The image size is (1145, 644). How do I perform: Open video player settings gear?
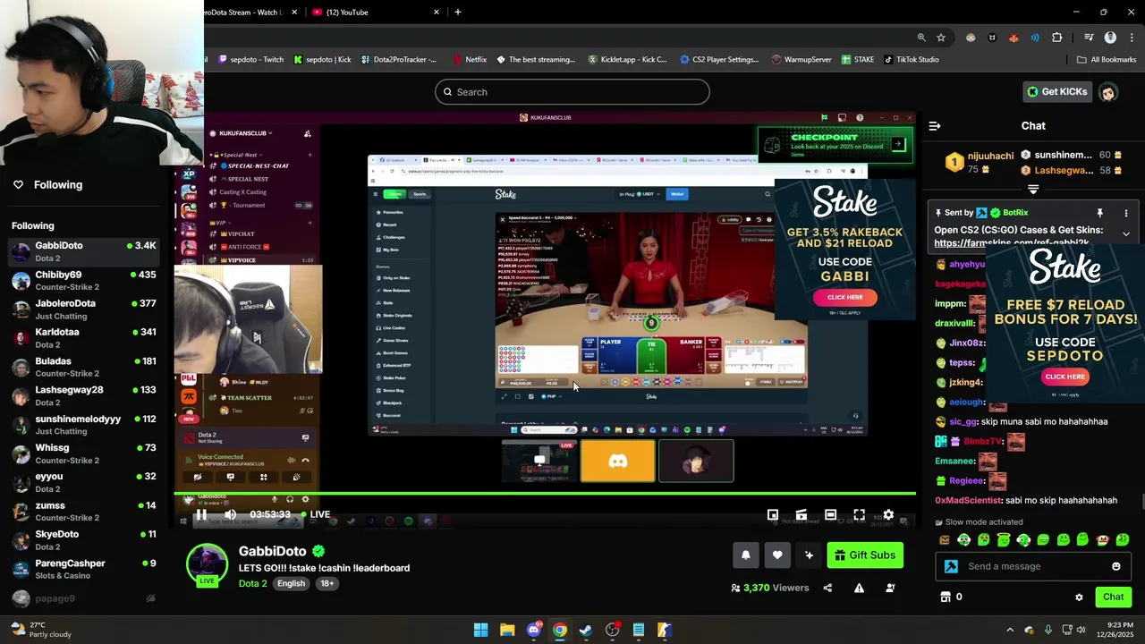[888, 514]
